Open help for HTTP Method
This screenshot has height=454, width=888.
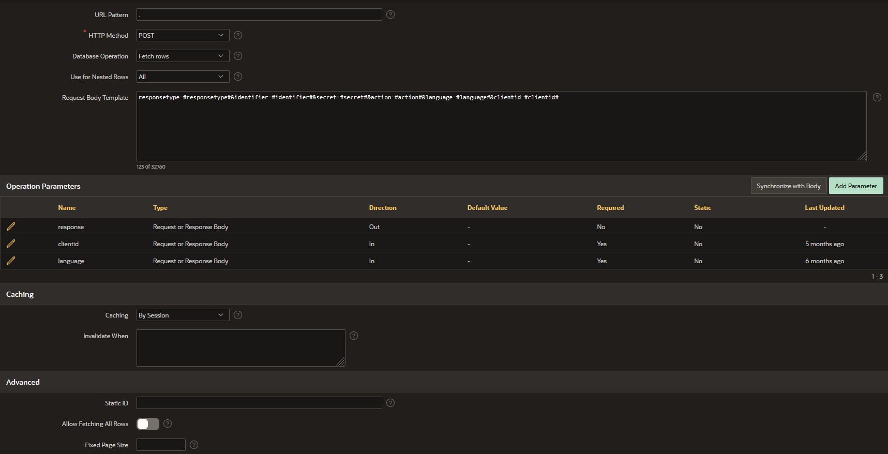(238, 35)
